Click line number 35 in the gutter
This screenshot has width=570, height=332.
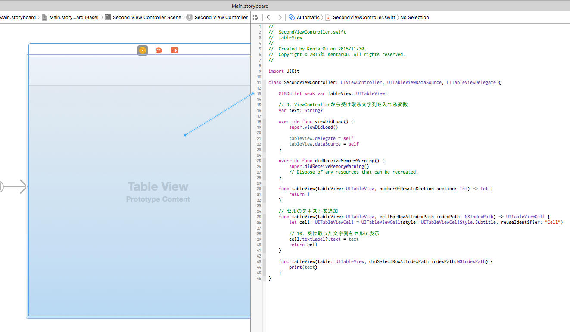pos(259,216)
